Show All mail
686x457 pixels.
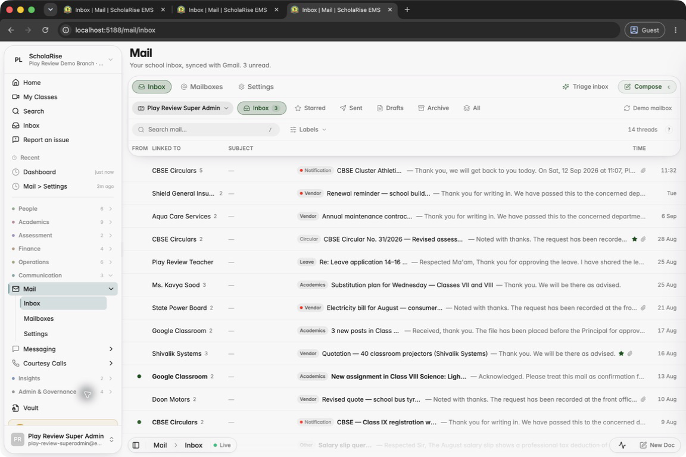472,108
